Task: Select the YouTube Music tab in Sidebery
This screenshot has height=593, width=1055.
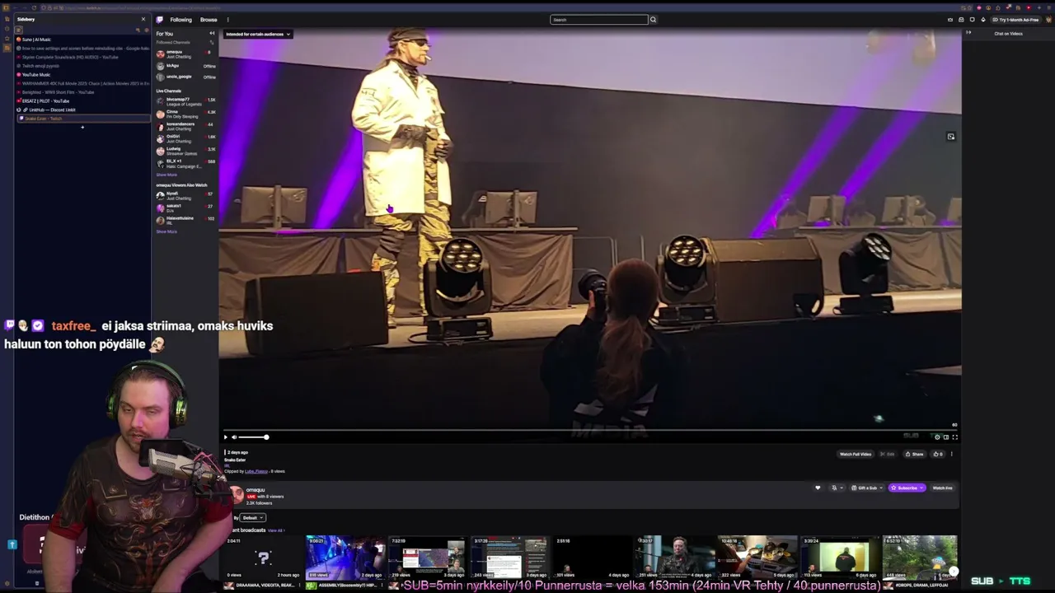Action: 82,75
